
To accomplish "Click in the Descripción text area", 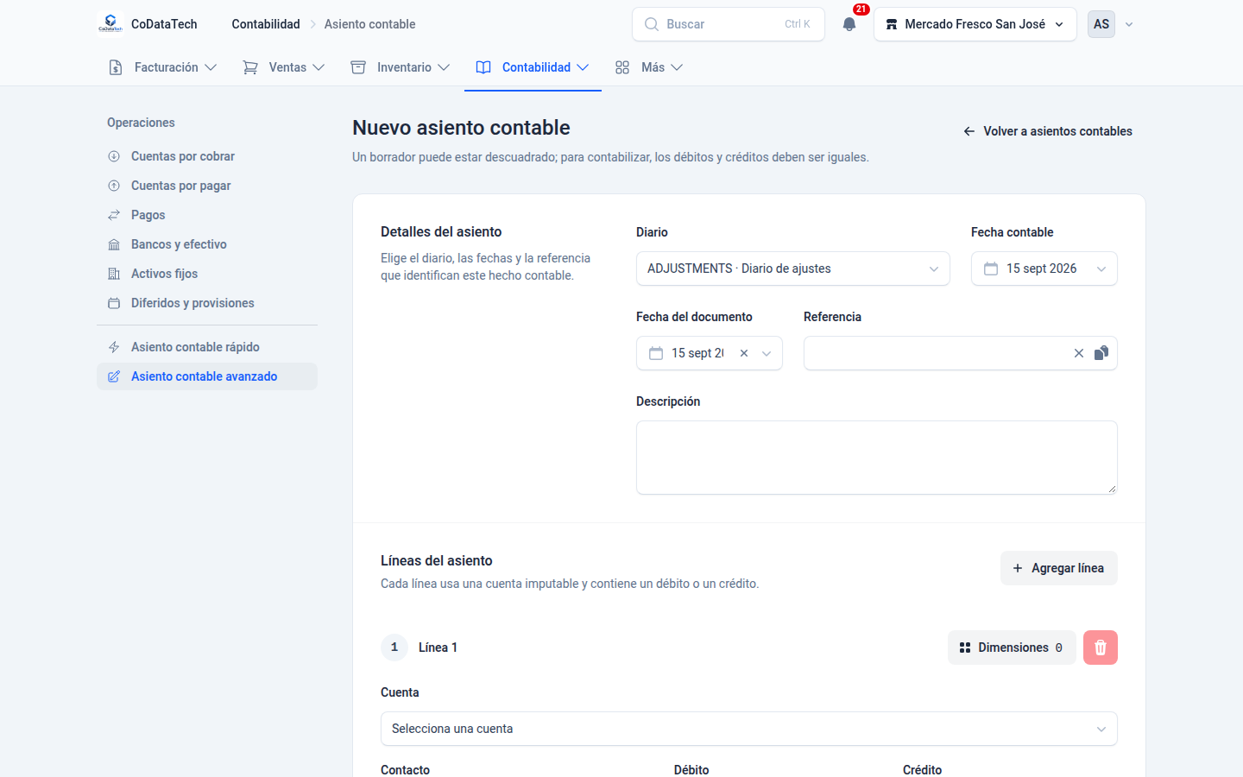I will [x=877, y=458].
